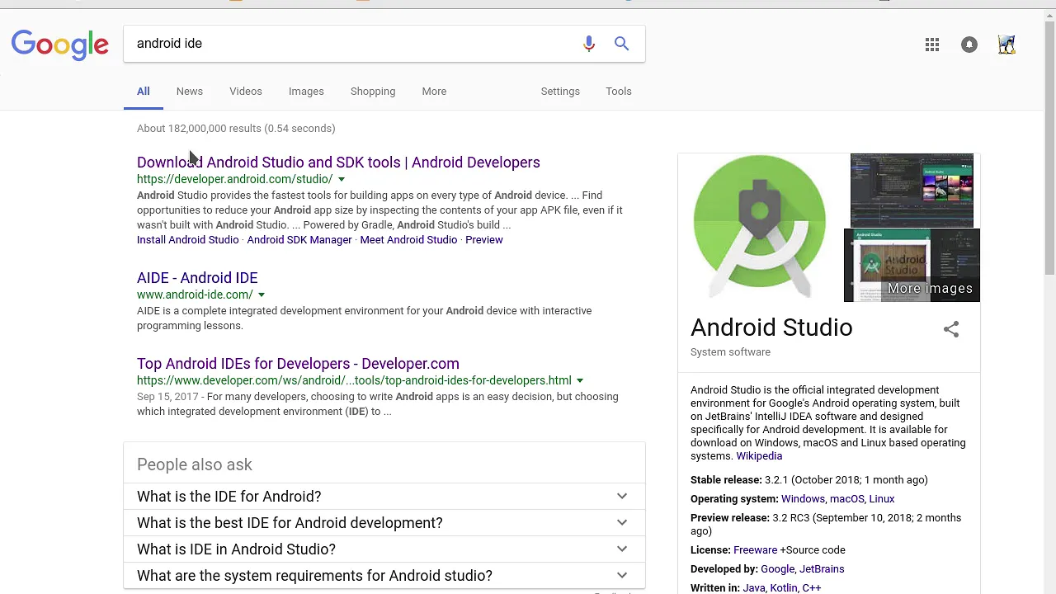Open the Wikipedia link in knowledge panel

coord(759,456)
